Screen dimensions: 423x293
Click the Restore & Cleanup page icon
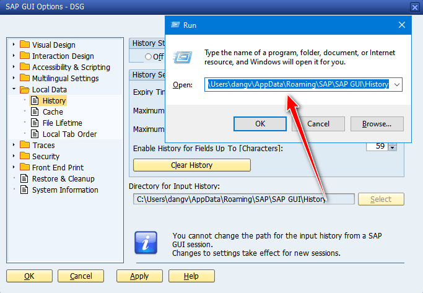tap(25, 178)
